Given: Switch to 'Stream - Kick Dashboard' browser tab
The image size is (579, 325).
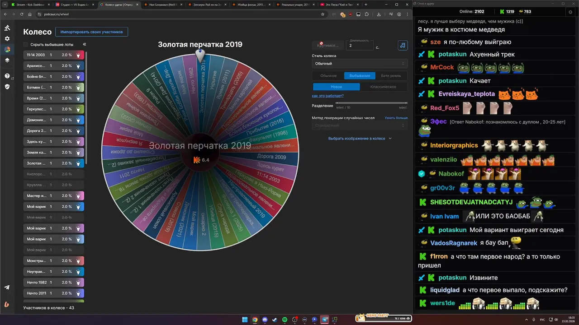Looking at the screenshot, I should point(31,5).
